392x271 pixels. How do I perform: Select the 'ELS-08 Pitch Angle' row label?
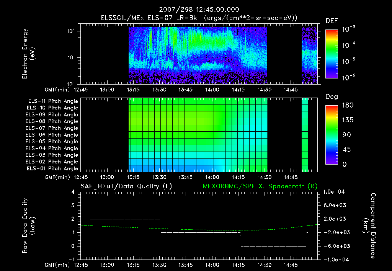point(52,121)
